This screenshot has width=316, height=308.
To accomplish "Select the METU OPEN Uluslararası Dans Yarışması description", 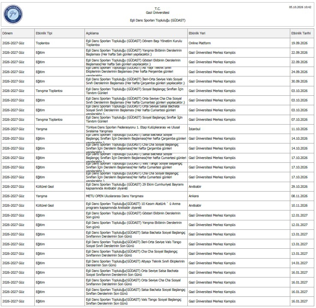I will coord(114,196).
